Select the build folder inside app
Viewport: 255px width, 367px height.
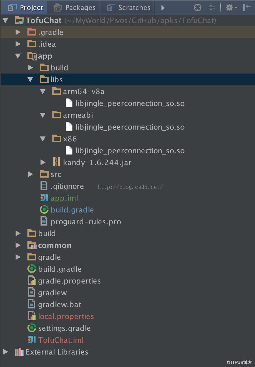click(59, 68)
